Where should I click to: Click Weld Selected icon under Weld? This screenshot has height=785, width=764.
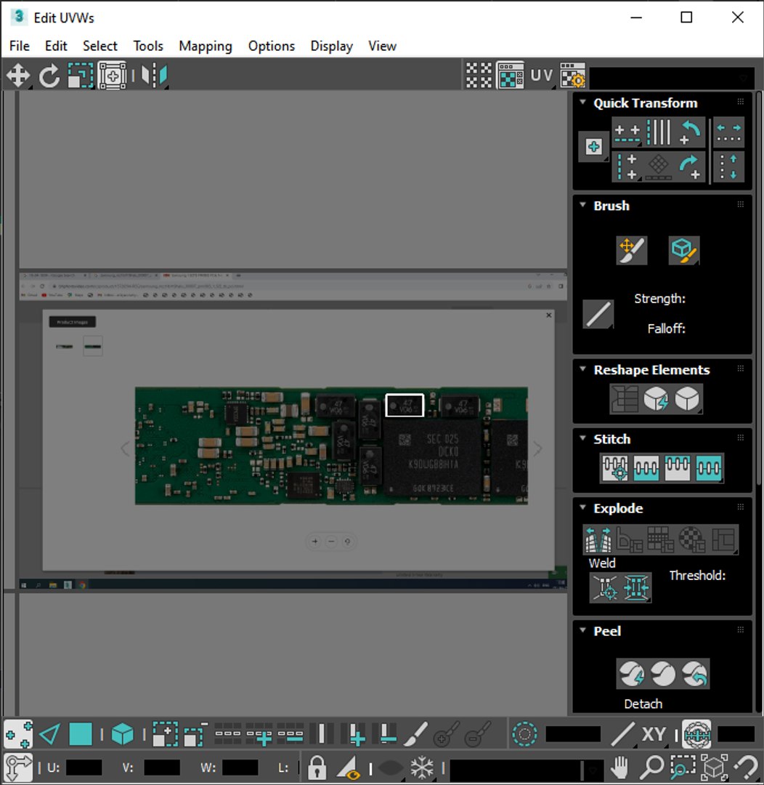click(636, 587)
